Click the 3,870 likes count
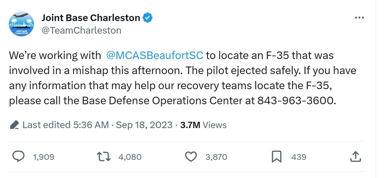This screenshot has height=178, width=387. coord(216,157)
